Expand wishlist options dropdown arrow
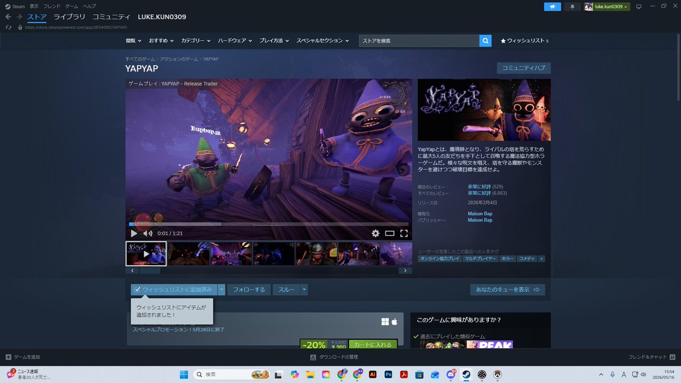681x383 pixels. point(221,289)
